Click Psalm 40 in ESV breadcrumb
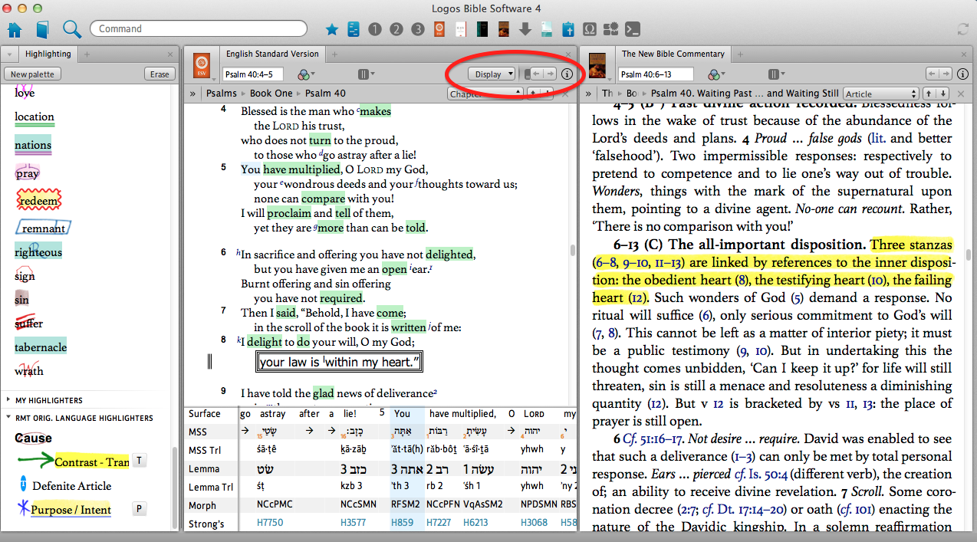The height and width of the screenshot is (542, 977). pos(325,94)
